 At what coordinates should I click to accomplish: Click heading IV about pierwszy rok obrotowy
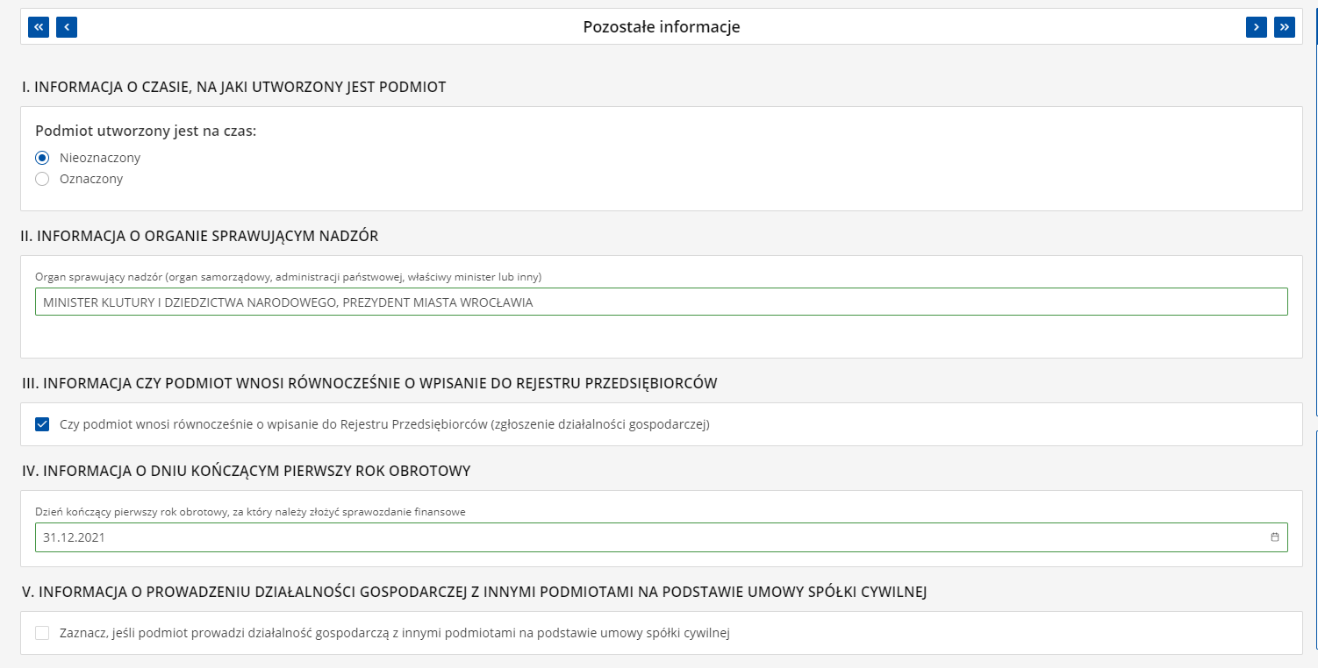click(247, 471)
